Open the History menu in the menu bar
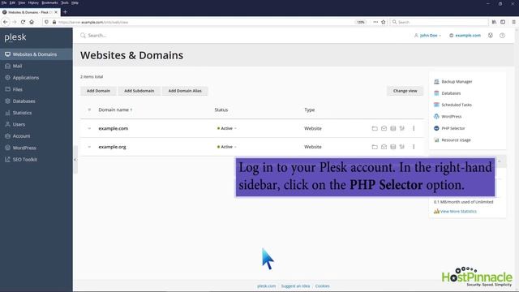This screenshot has height=292, width=519. coord(33,2)
